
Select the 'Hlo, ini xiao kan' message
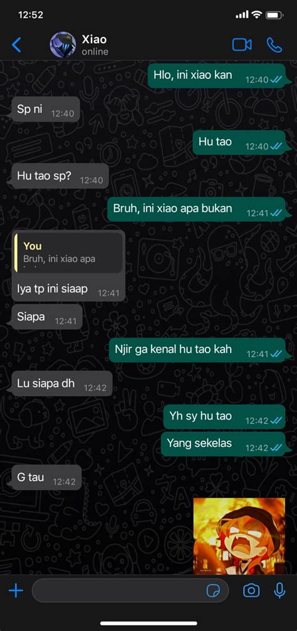pos(219,76)
